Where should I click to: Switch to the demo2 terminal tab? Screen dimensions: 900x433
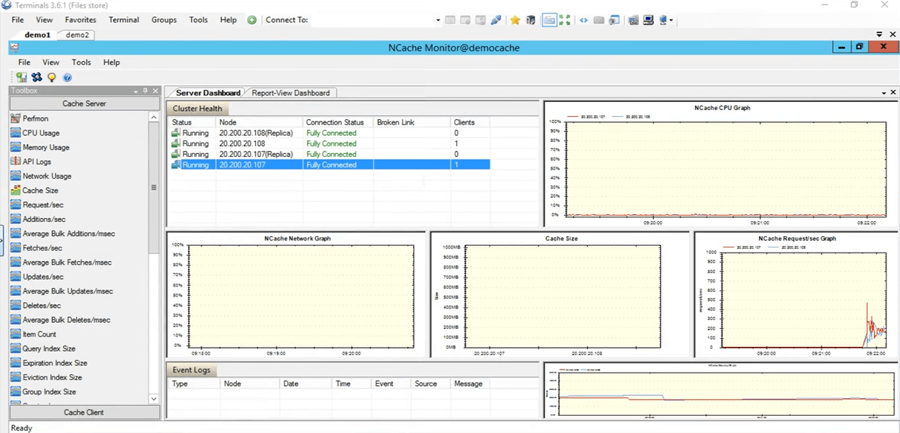pyautogui.click(x=77, y=35)
